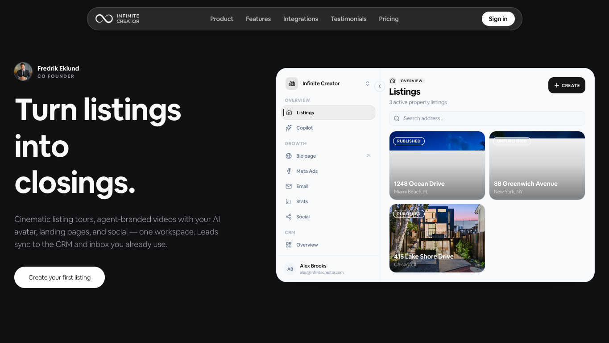The height and width of the screenshot is (343, 609).
Task: Click the home icon in Overview breadcrumb
Action: [x=393, y=81]
